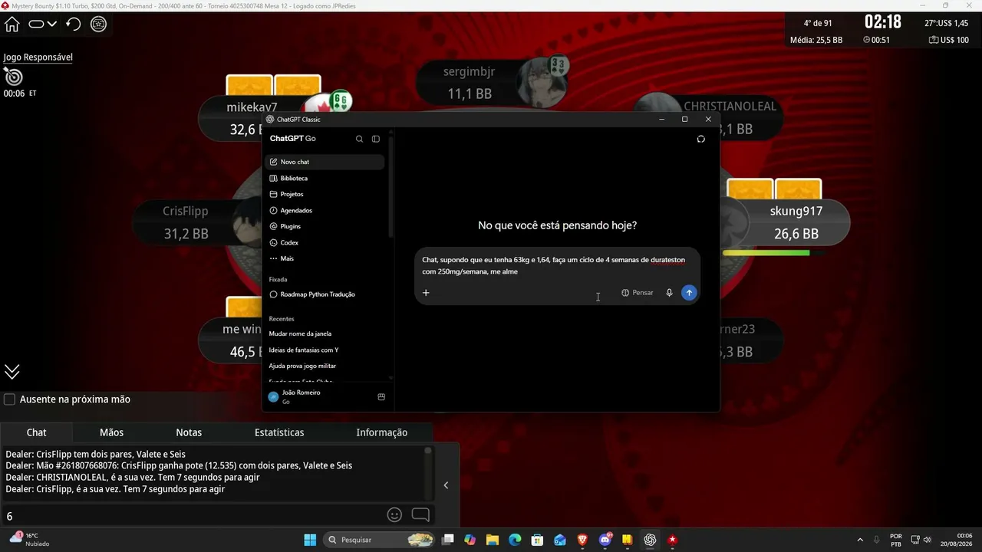
Task: Open the emoji picker in poker chat
Action: click(x=394, y=515)
